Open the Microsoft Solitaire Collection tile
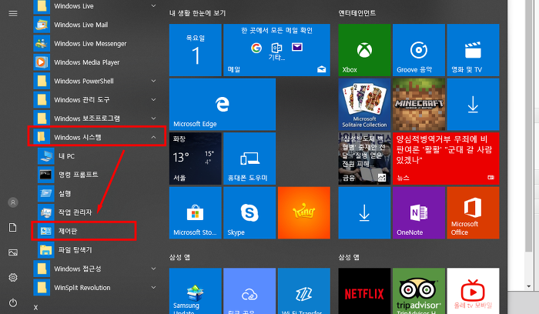The height and width of the screenshot is (314, 539). 364,104
